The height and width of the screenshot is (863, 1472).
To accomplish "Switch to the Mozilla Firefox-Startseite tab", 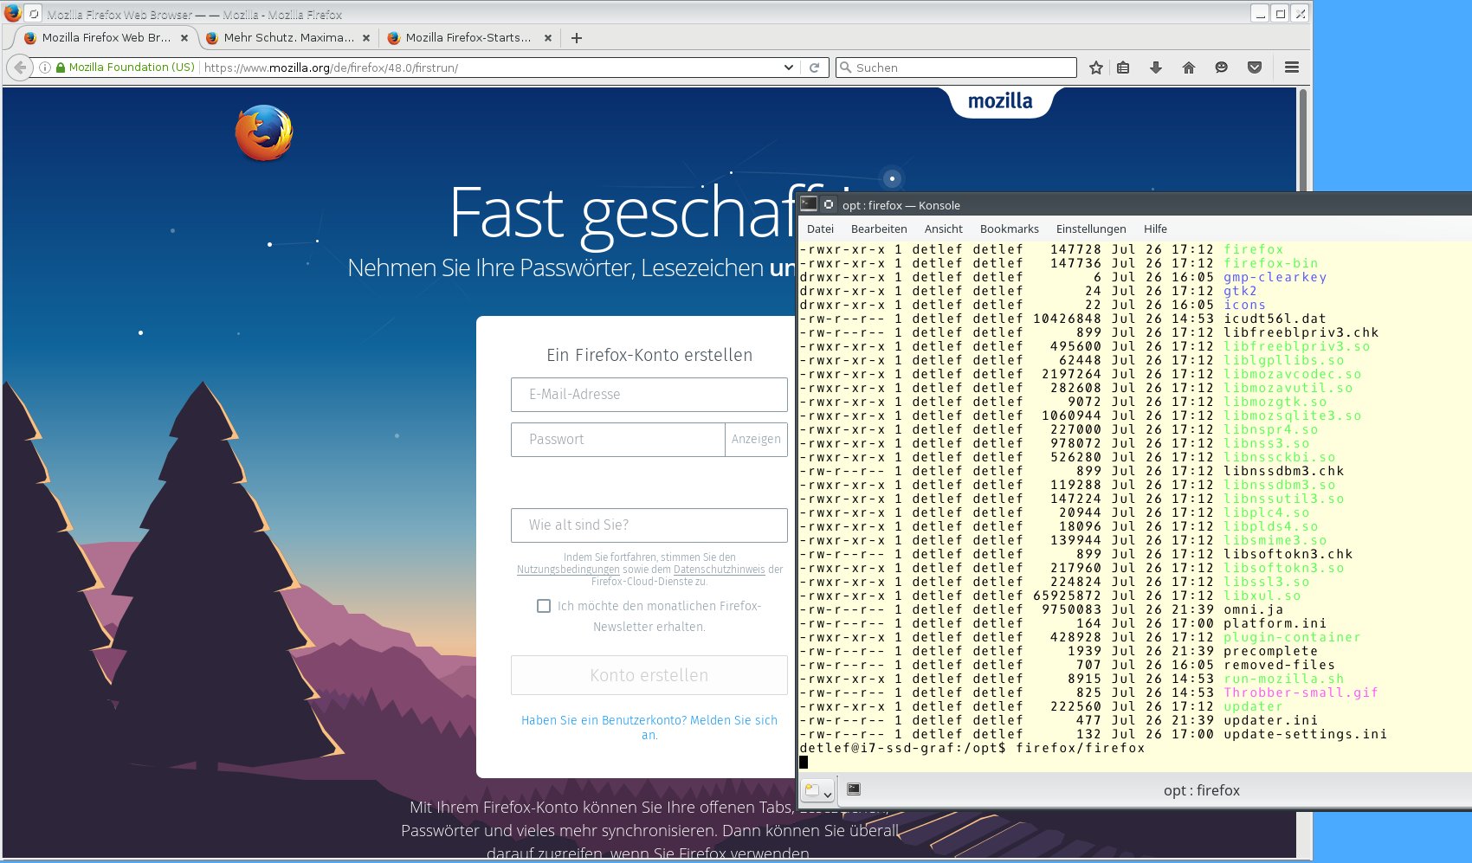I will [468, 38].
